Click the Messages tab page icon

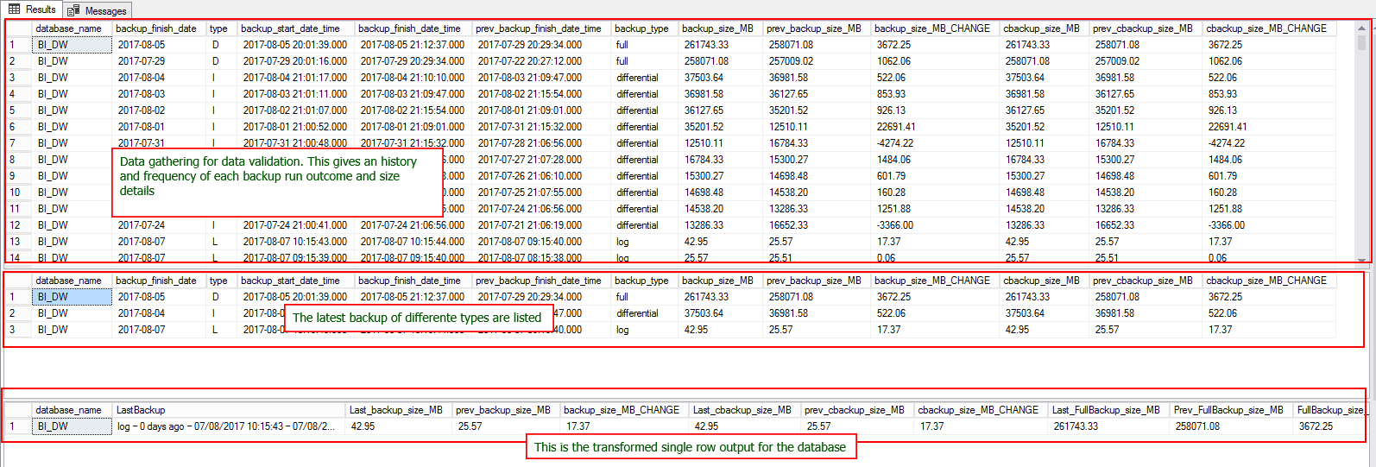[x=74, y=10]
